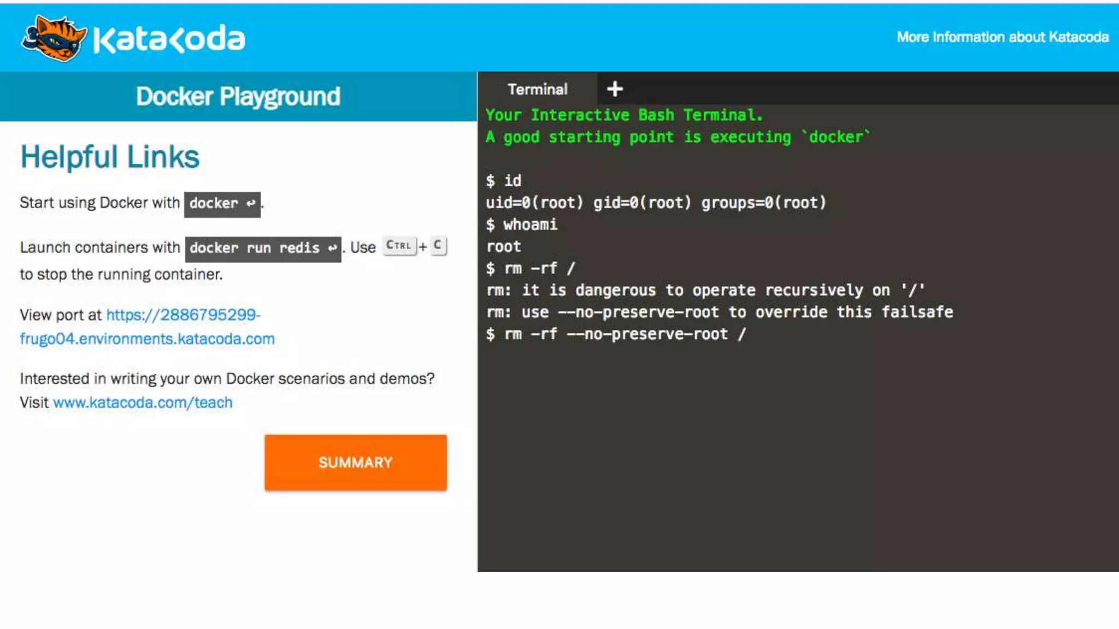This screenshot has width=1119, height=629.
Task: Select the Terminal tab
Action: (x=537, y=89)
